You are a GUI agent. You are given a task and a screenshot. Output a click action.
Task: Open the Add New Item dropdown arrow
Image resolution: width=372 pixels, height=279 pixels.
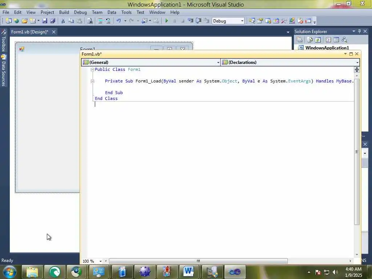click(x=39, y=21)
